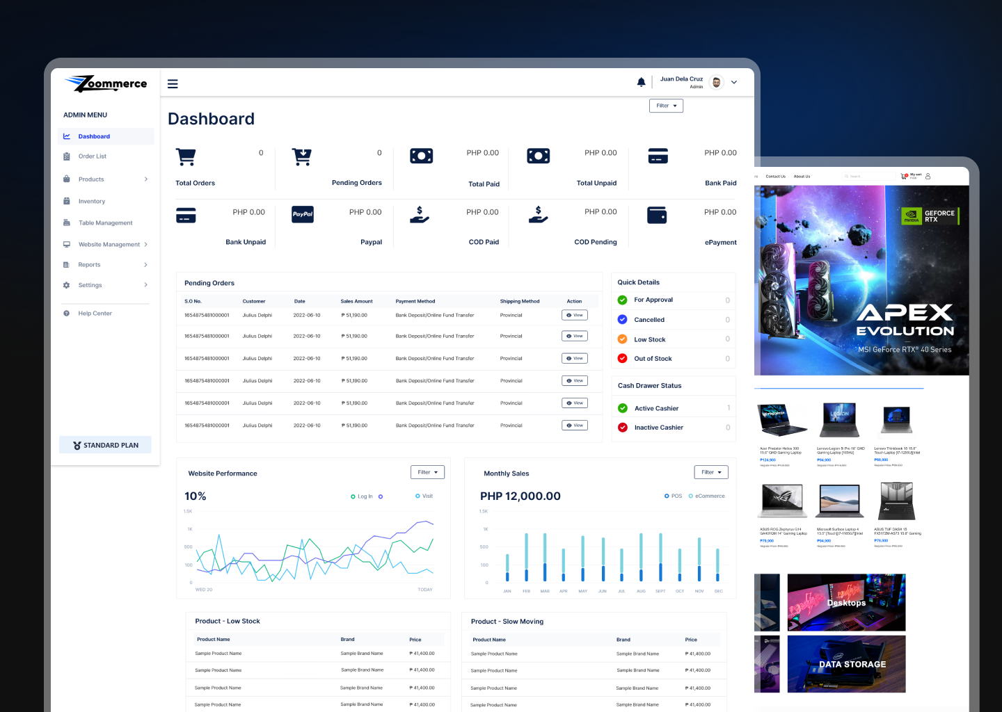Click the 10% Website Performance value
1002x712 pixels.
tap(196, 496)
